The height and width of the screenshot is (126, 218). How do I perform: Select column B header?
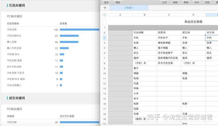[144, 15]
